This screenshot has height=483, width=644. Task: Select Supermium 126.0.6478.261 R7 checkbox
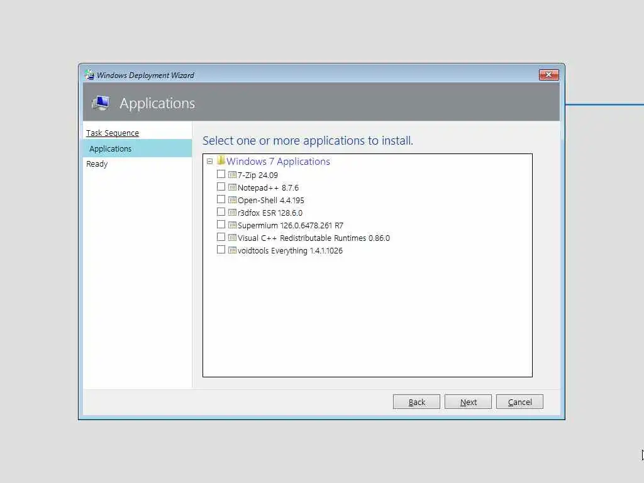coord(221,225)
